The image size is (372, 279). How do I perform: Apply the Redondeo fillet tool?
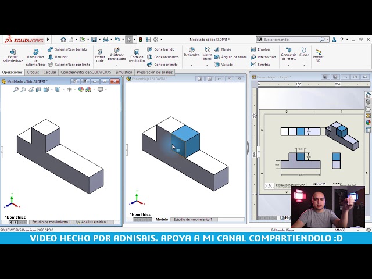coord(191,52)
